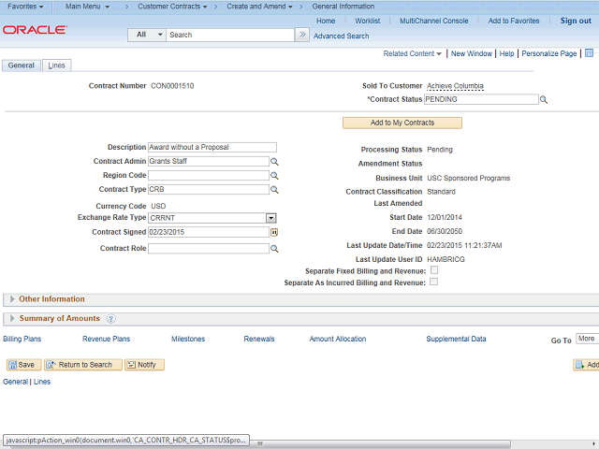
Task: Click into the Description input field
Action: pos(212,147)
